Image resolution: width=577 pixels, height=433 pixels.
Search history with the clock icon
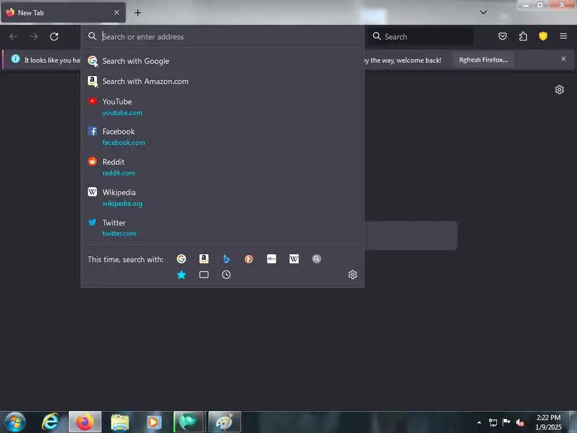pyautogui.click(x=227, y=275)
